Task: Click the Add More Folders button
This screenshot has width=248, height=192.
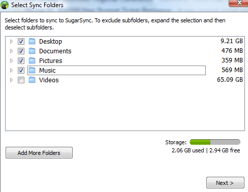Action: pyautogui.click(x=39, y=153)
